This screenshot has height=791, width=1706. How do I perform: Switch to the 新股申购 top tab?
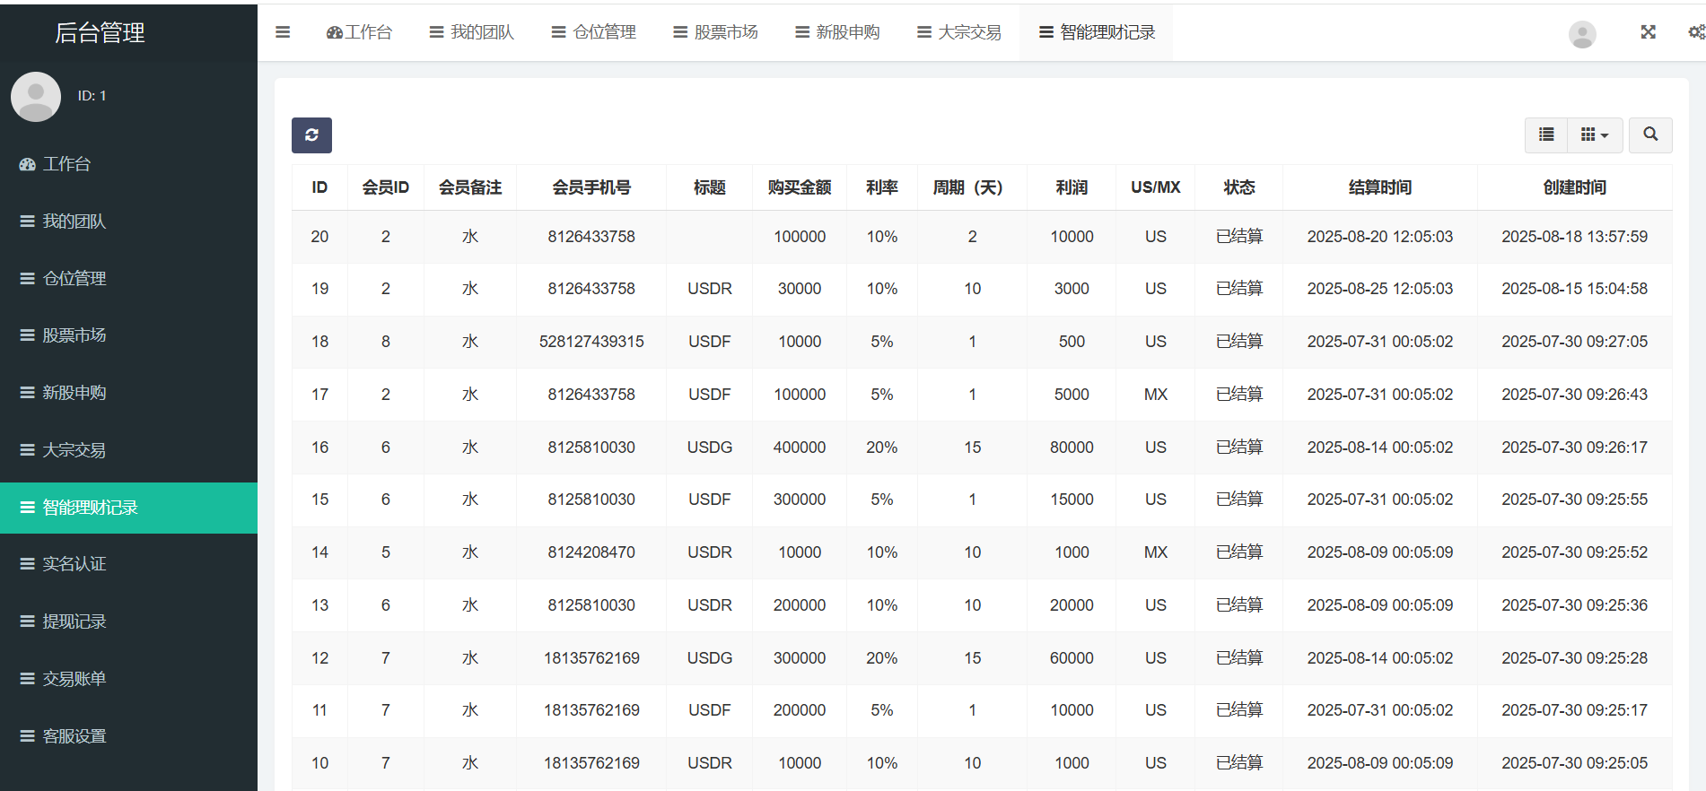click(x=837, y=32)
